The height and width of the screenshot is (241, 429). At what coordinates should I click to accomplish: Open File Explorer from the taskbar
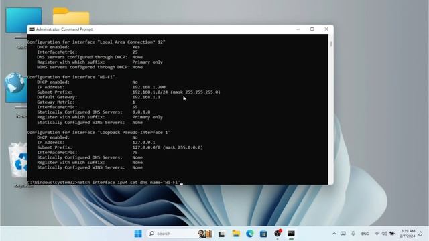click(236, 234)
